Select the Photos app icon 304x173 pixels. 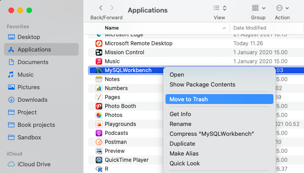(x=99, y=115)
